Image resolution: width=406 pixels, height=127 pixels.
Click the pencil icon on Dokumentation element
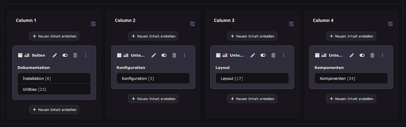click(x=55, y=55)
